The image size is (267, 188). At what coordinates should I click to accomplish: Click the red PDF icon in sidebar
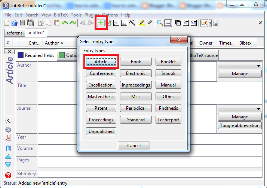tap(8, 138)
